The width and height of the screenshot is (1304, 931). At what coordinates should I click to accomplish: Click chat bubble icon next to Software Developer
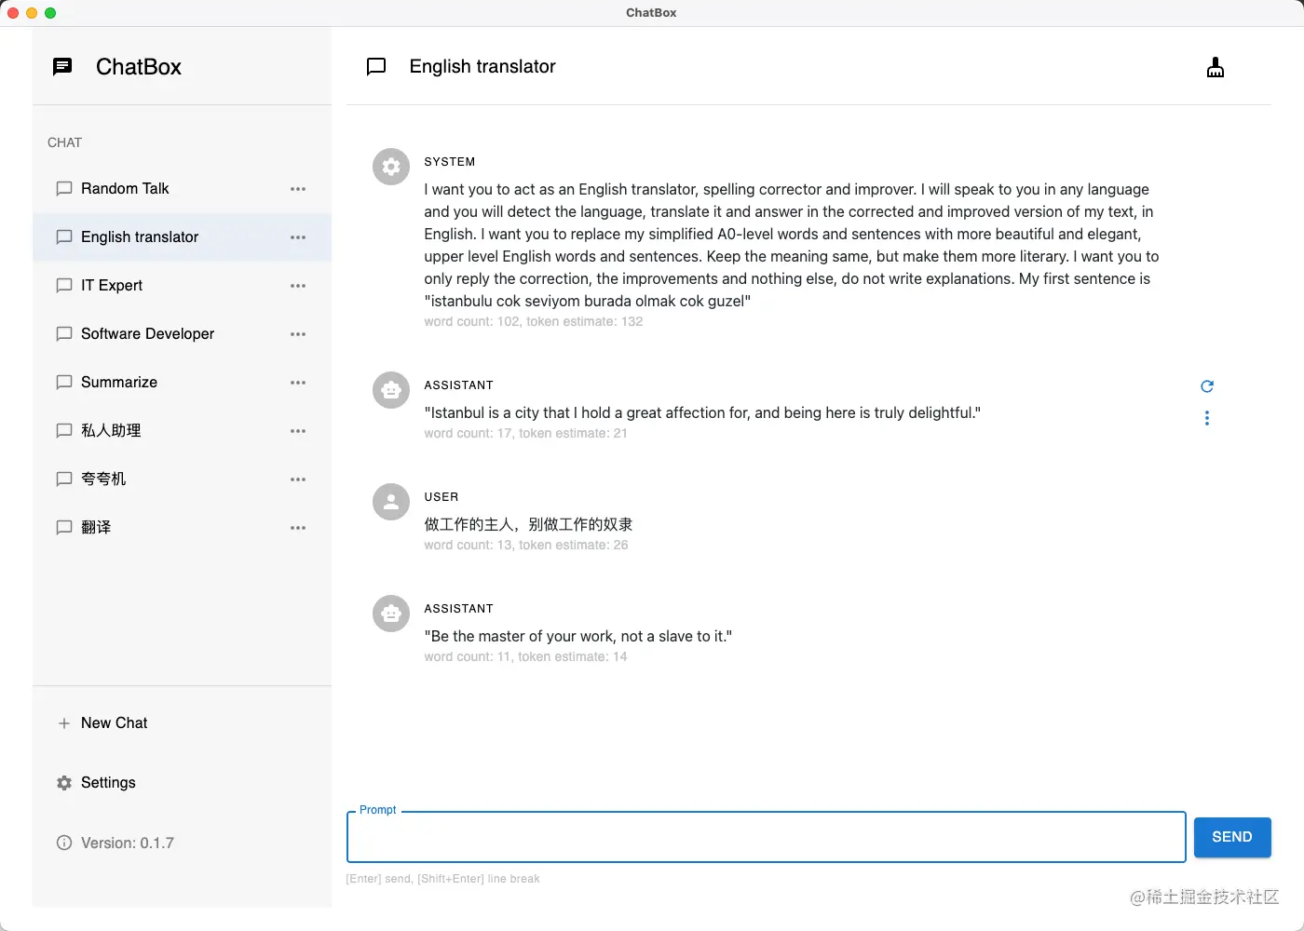[x=64, y=334]
